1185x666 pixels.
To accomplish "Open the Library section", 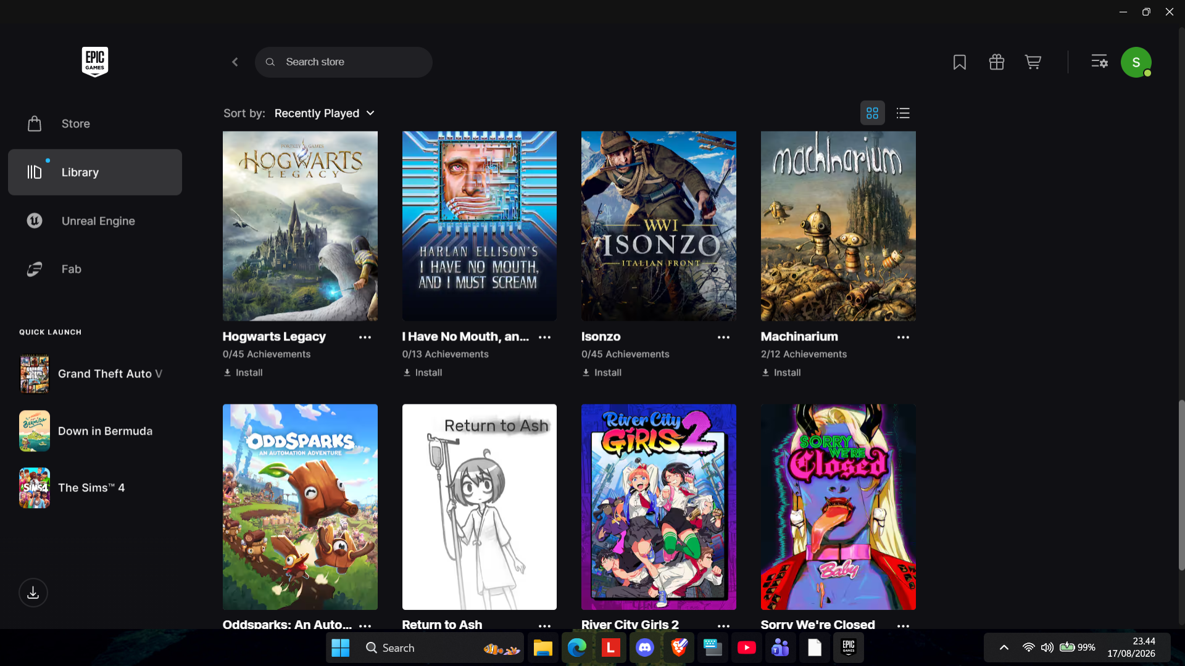I will coord(95,172).
